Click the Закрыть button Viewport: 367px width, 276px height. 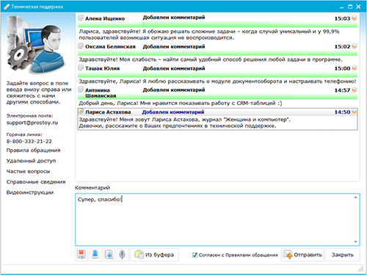pyautogui.click(x=342, y=255)
